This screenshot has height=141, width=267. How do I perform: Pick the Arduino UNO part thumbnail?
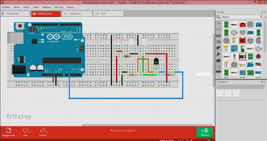pyautogui.click(x=234, y=48)
